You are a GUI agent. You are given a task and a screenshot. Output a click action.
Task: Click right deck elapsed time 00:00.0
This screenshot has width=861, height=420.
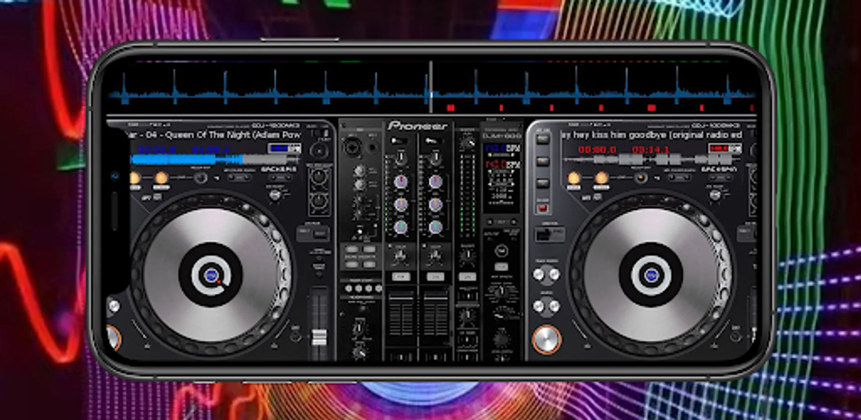coord(597,150)
